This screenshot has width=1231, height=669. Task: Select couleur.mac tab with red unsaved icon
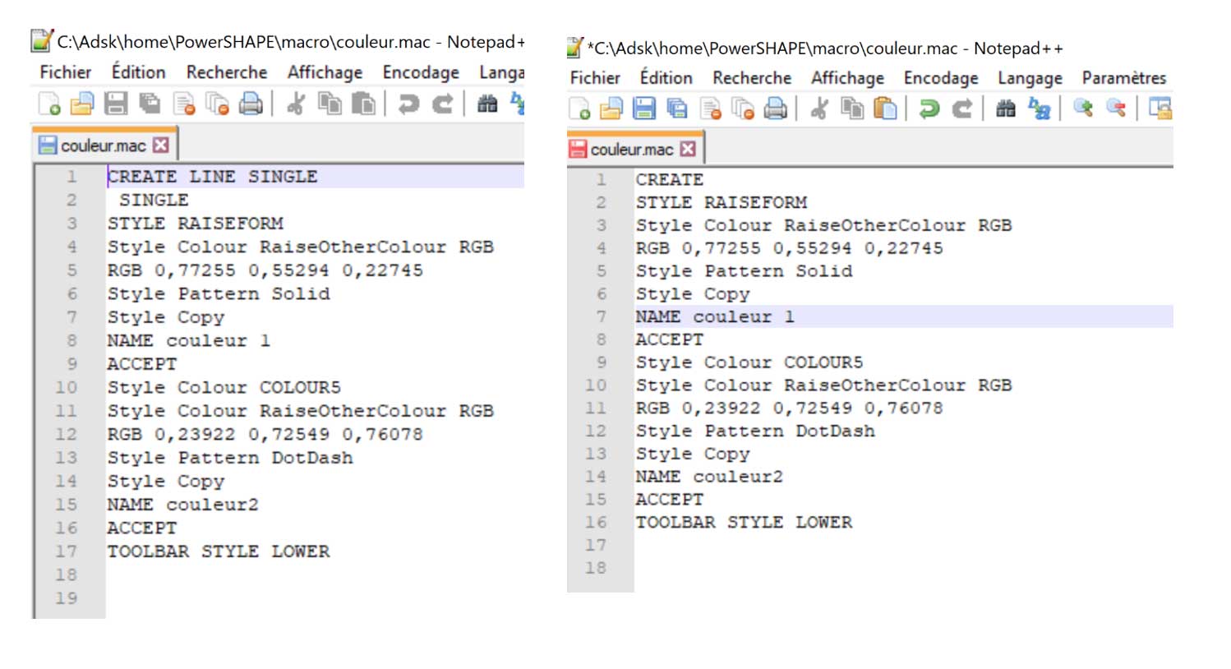pyautogui.click(x=631, y=150)
